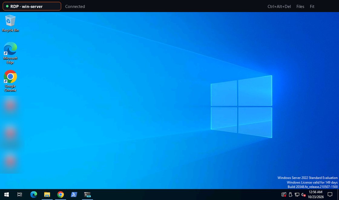
Task: Open the Action Center notifications icon
Action: point(330,195)
